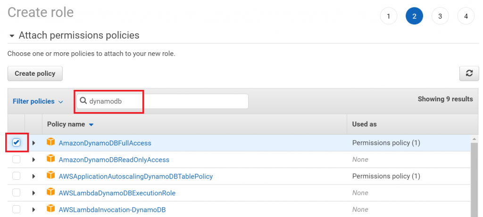Select the step 2 wizard indicator
Viewport: 483px width, 217px height.
pyautogui.click(x=414, y=16)
